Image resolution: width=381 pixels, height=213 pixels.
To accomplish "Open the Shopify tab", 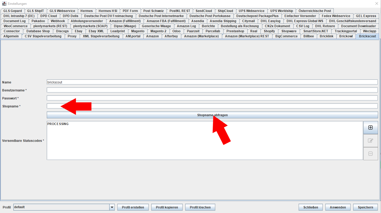I will [x=269, y=31].
